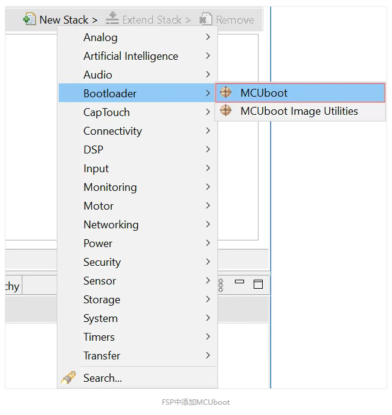Viewport: 392px width, 415px height.
Task: Click the New Stack icon
Action: pyautogui.click(x=30, y=19)
